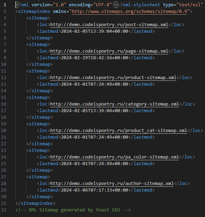Follow the product_cat-sitemap.xml URL
This screenshot has width=205, height=217.
click(119, 131)
